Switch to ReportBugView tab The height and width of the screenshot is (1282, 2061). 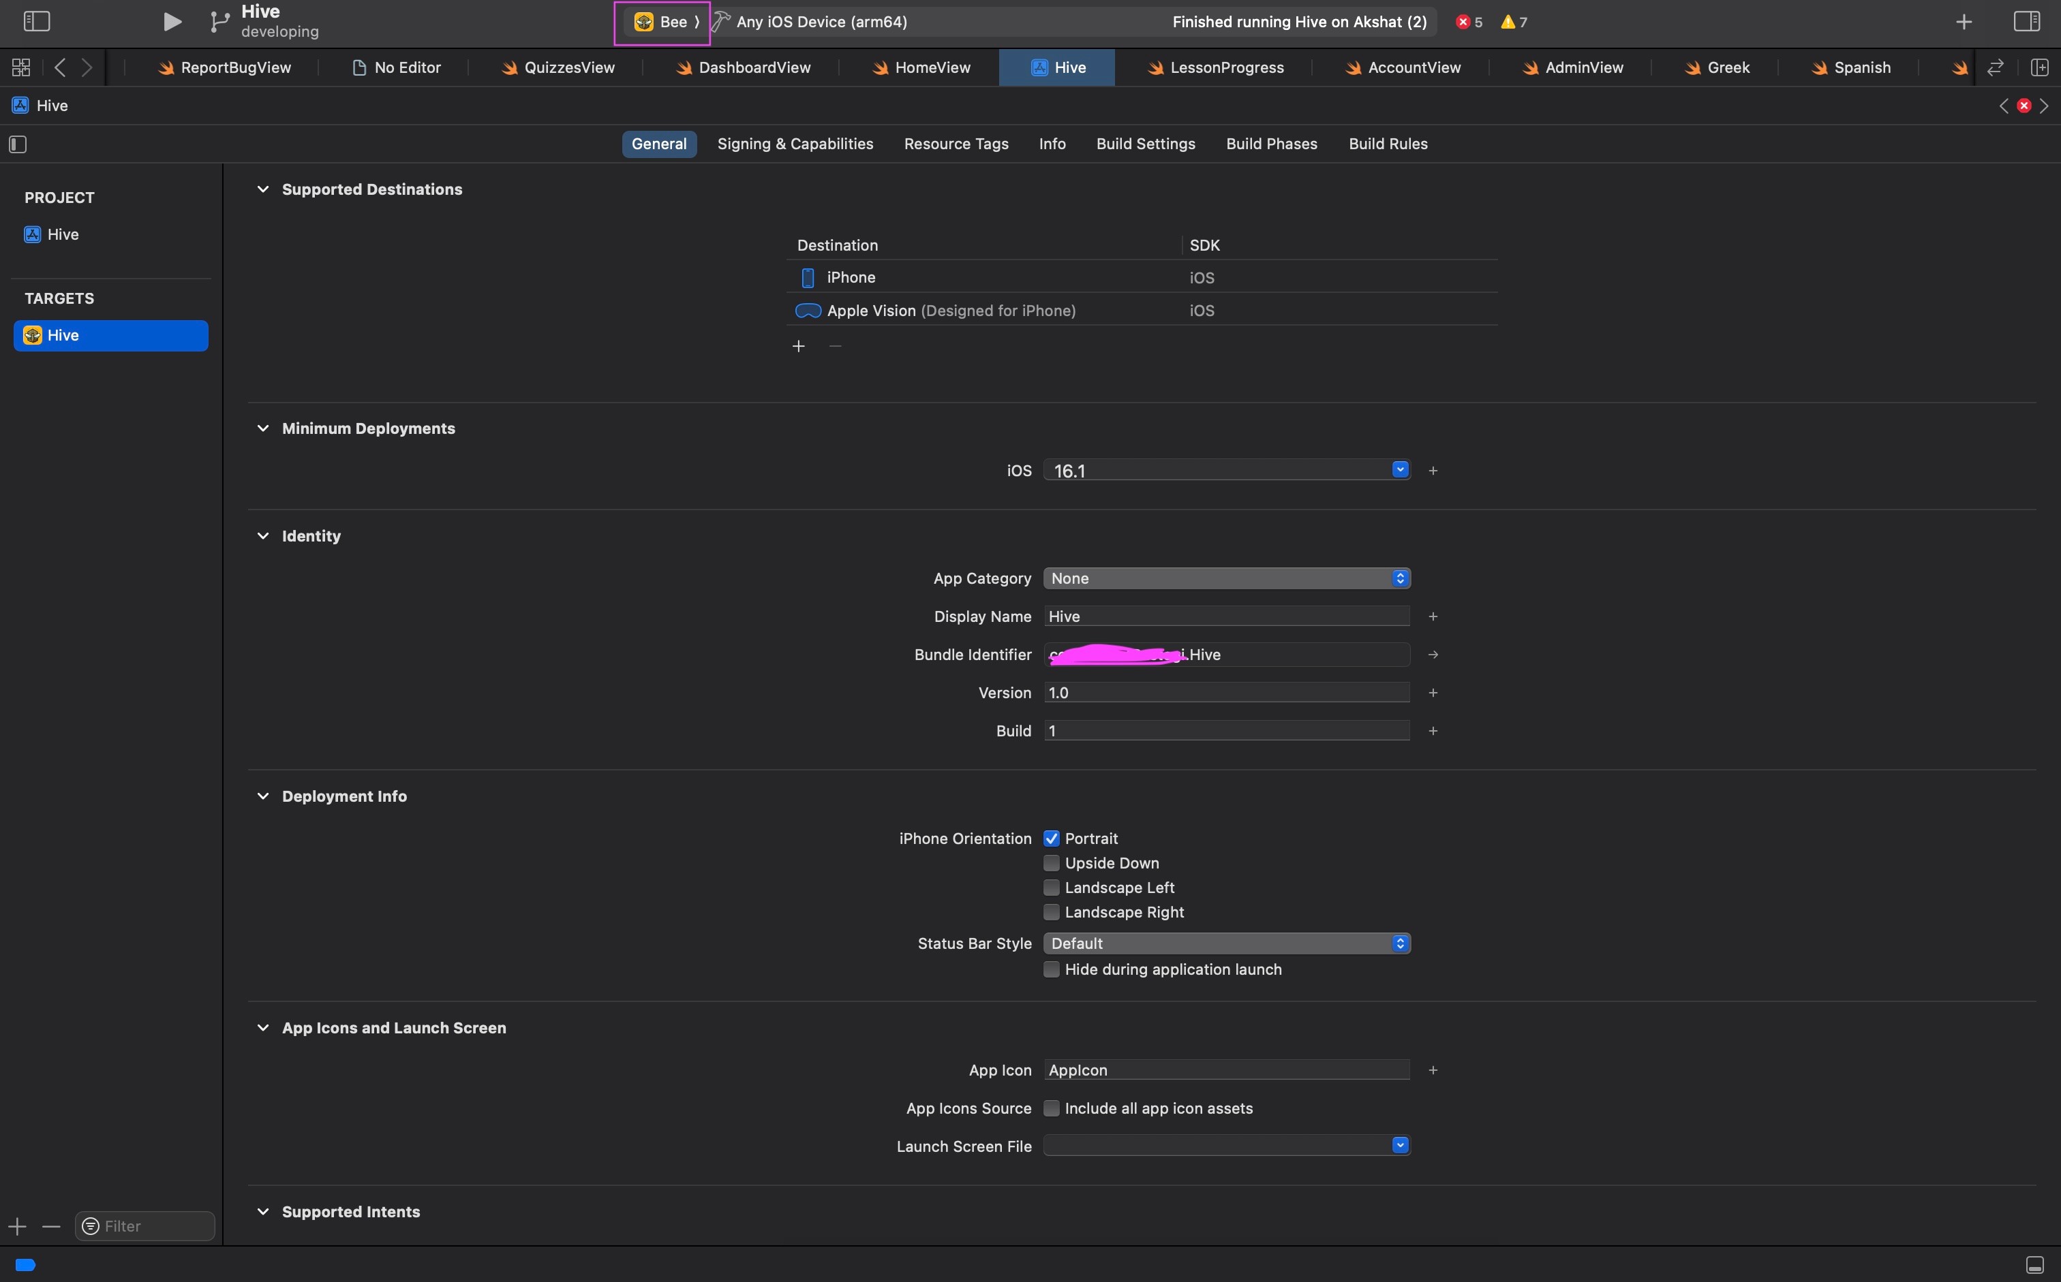pos(225,68)
